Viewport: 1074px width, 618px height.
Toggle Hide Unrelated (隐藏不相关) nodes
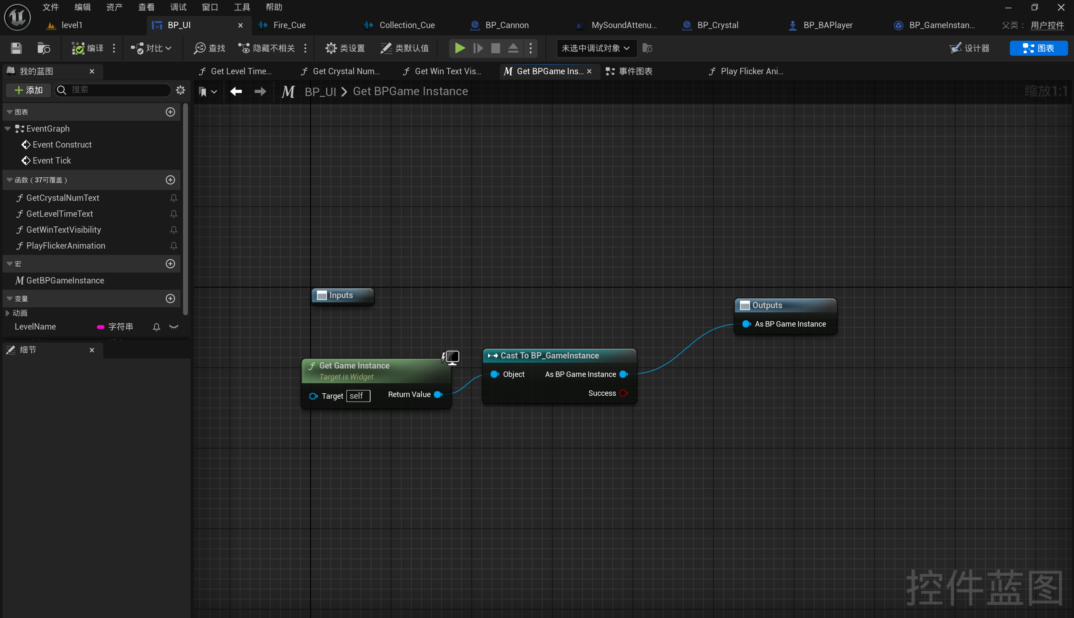tap(267, 48)
